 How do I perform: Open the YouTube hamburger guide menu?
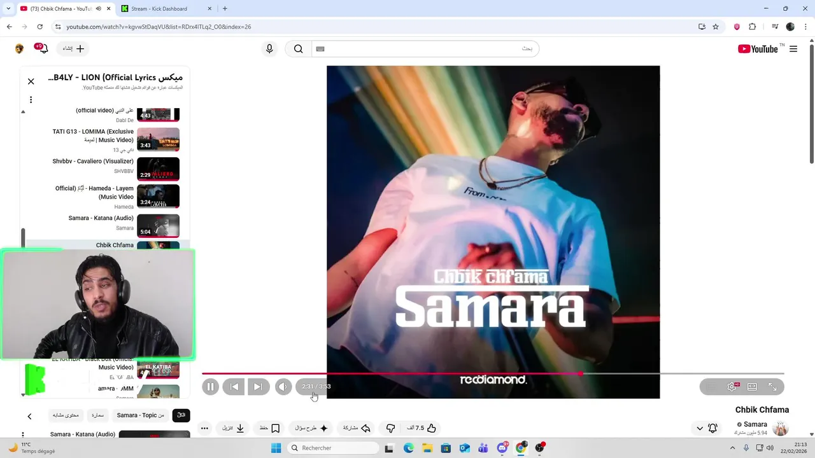click(793, 49)
